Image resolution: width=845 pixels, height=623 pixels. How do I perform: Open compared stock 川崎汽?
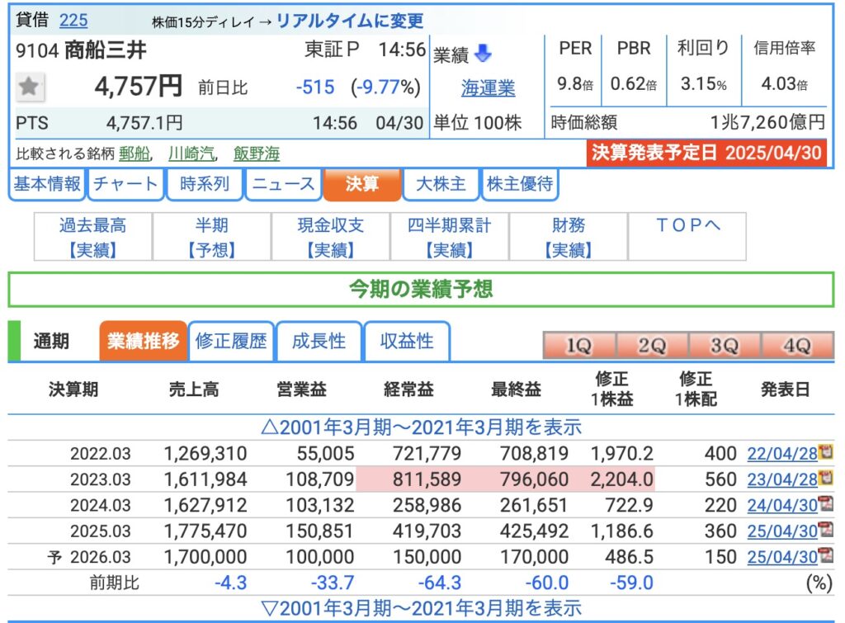(191, 153)
